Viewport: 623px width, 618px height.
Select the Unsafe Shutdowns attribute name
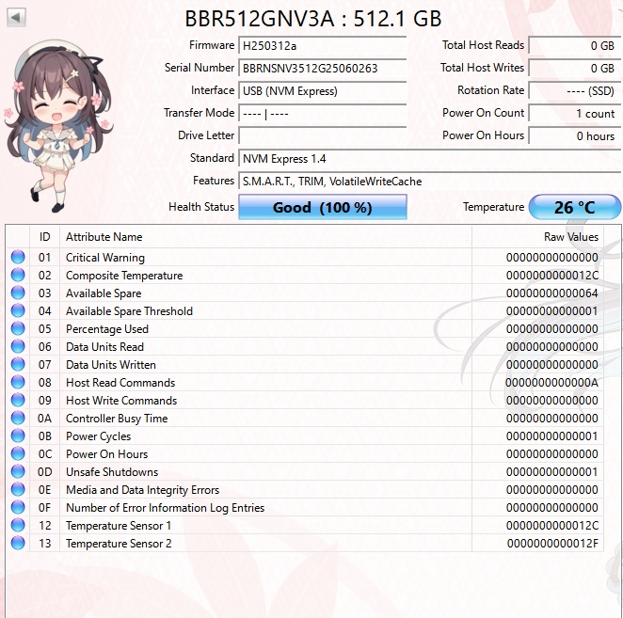pos(112,472)
